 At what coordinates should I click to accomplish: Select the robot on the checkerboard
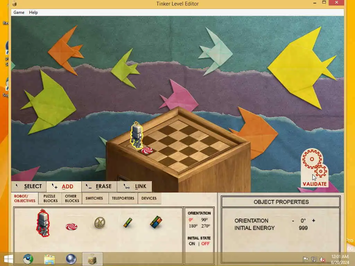137,135
